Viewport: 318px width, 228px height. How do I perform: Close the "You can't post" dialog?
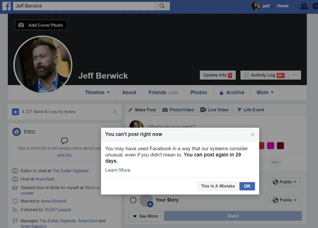[253, 134]
